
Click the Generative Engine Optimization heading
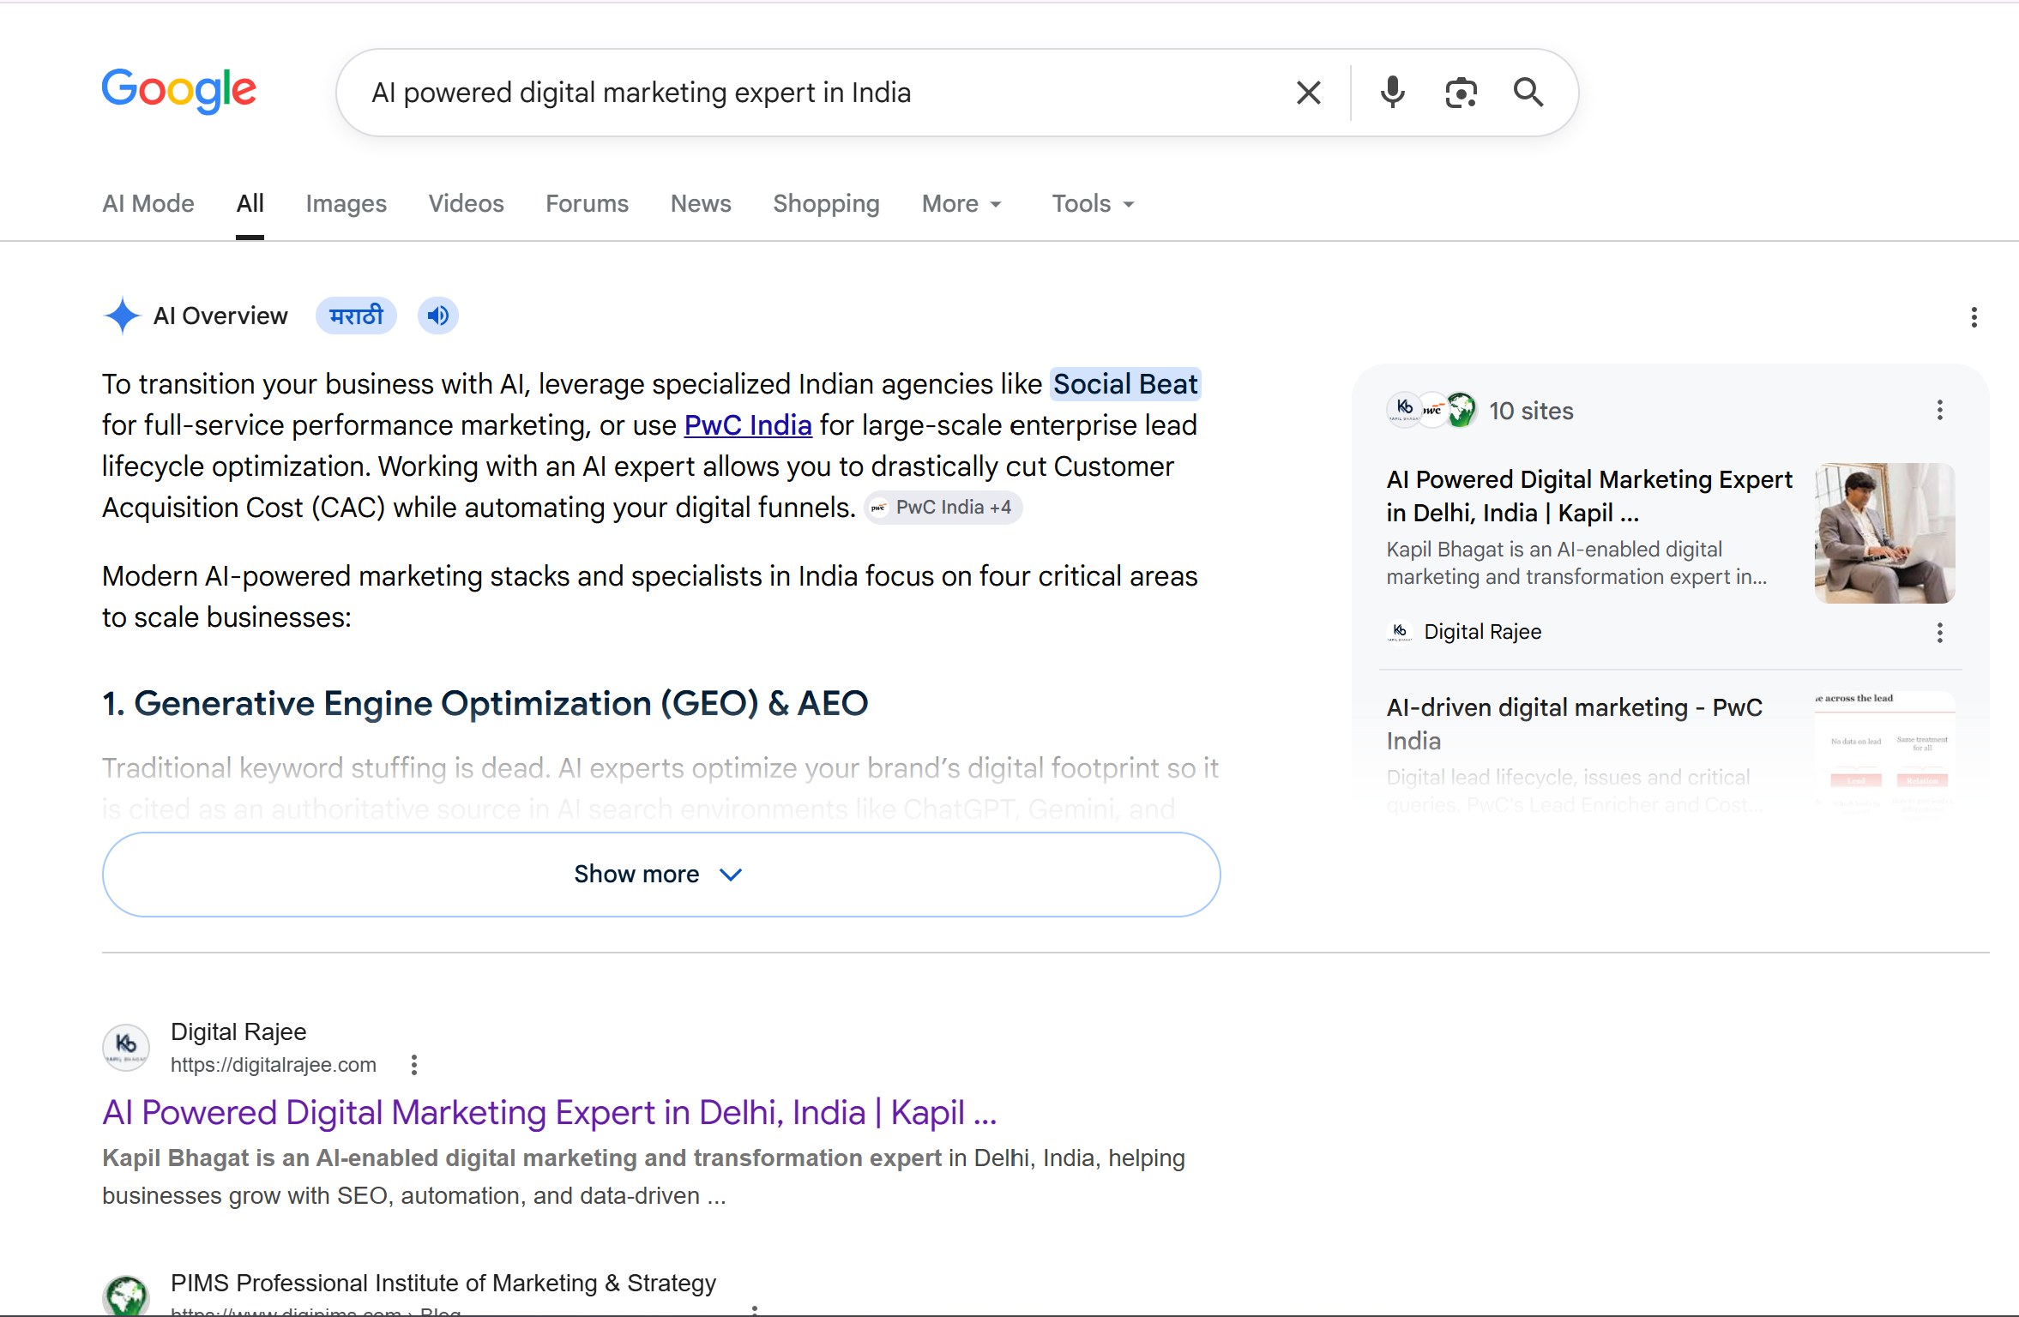[485, 704]
